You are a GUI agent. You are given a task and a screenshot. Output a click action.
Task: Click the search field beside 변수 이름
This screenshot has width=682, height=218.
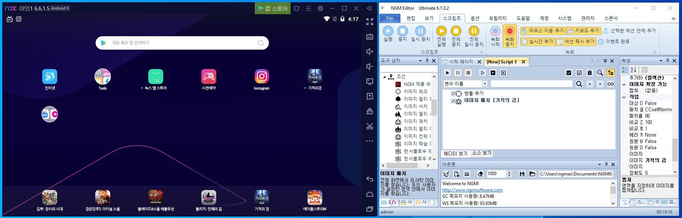[531, 84]
